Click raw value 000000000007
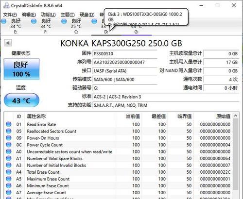Viewport: 243px width, 199px height. click(x=215, y=165)
